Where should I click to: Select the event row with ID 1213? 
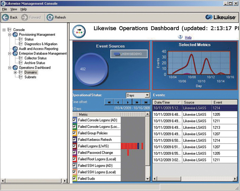tap(195, 127)
